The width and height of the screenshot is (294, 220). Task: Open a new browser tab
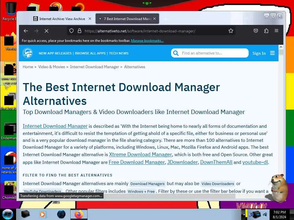point(165,19)
